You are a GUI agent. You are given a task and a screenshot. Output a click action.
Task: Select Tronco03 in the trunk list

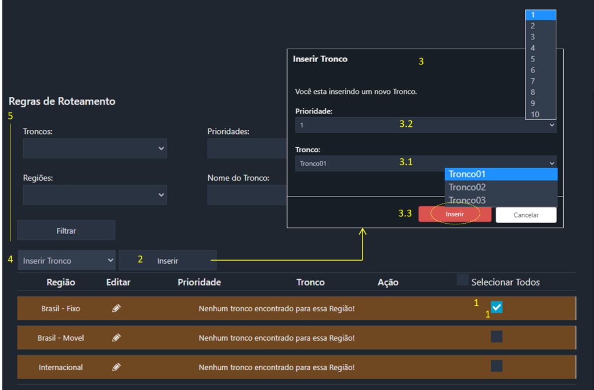[x=501, y=200]
